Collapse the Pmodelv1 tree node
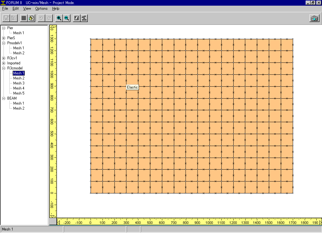The height and width of the screenshot is (233, 322). click(3, 43)
